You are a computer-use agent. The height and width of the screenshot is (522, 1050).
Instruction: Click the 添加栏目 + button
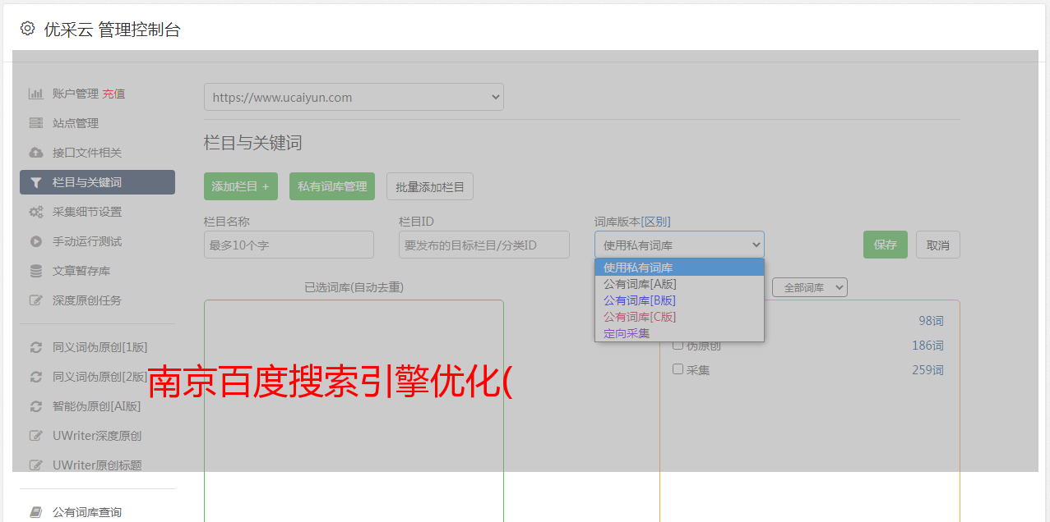coord(240,186)
